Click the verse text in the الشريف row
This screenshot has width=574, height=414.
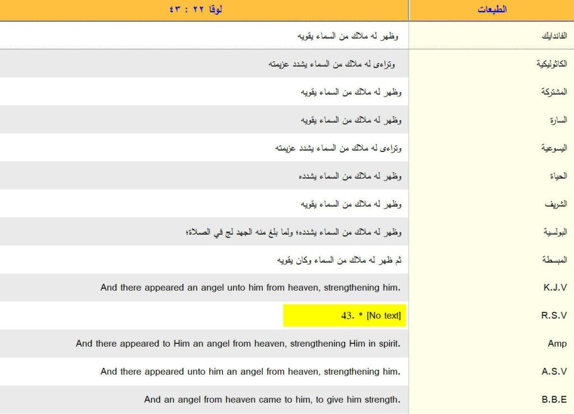pyautogui.click(x=351, y=204)
